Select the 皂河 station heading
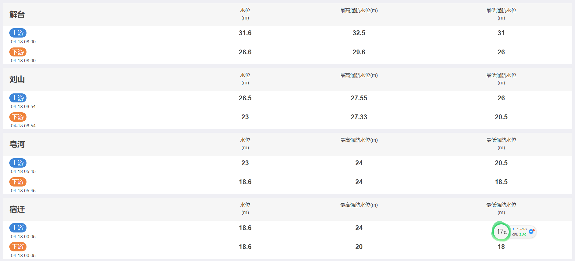 pos(17,144)
